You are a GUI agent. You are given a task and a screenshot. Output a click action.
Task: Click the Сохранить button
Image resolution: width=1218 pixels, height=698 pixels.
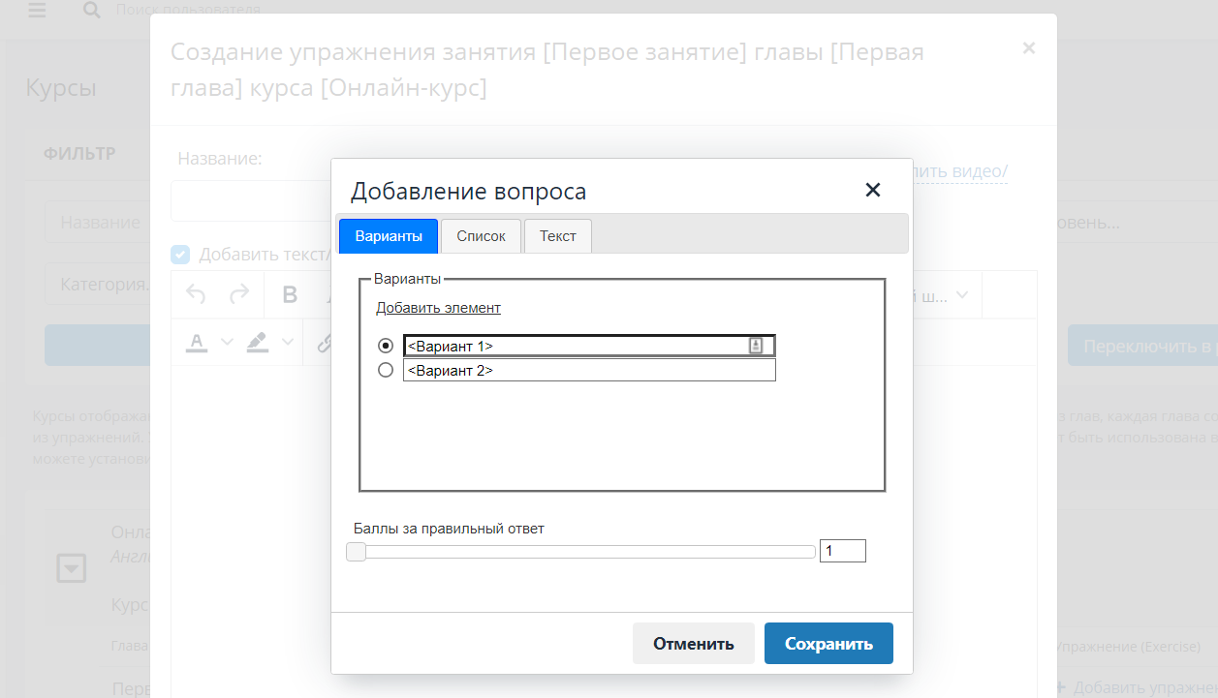tap(828, 644)
